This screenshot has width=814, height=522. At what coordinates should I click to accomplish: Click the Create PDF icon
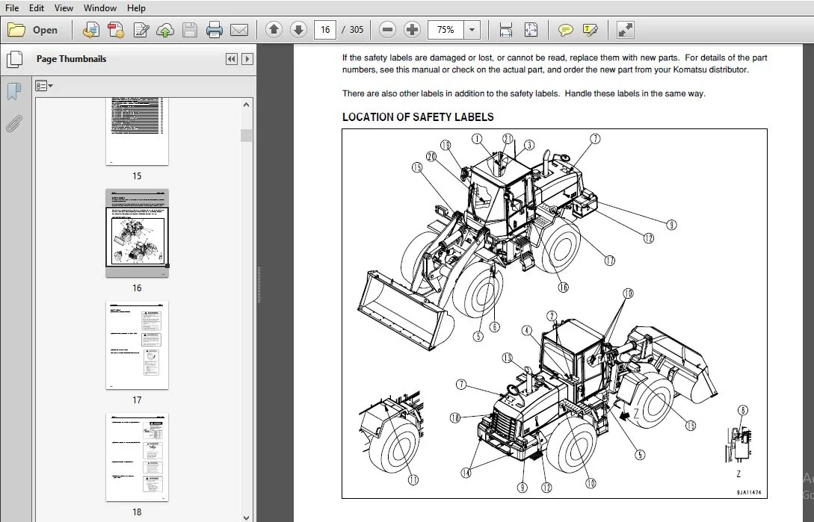click(91, 30)
